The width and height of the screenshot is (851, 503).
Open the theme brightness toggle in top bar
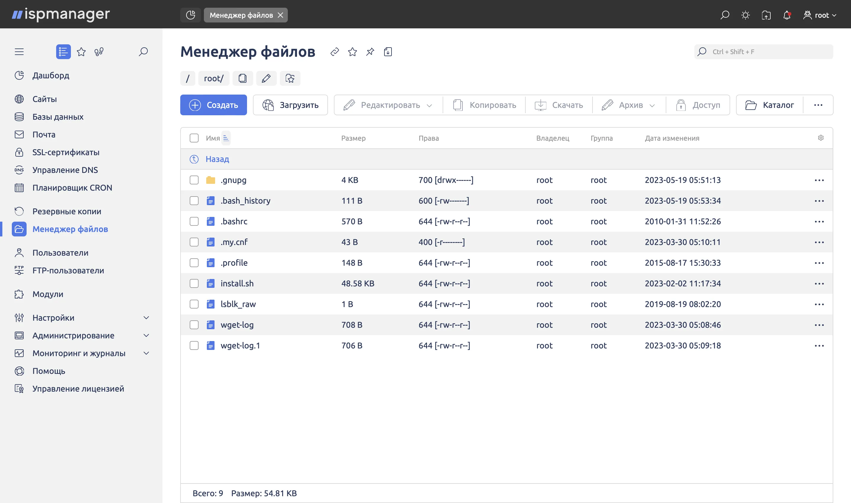(x=745, y=15)
